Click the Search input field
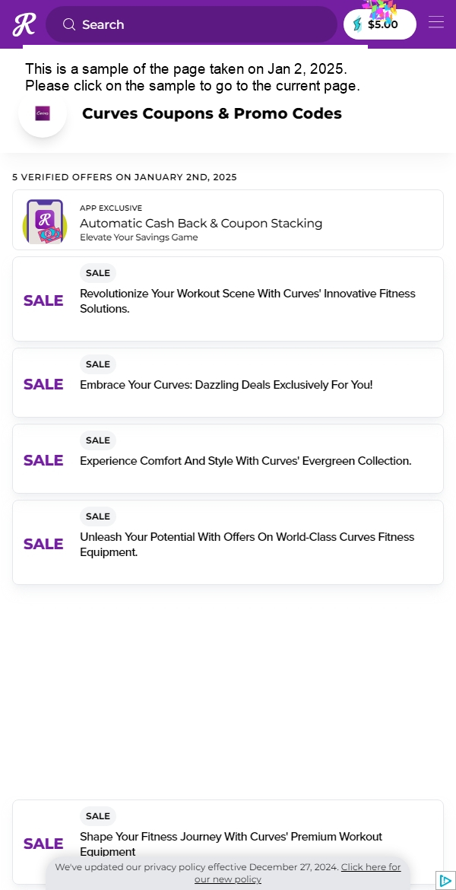456x890 pixels. point(192,24)
